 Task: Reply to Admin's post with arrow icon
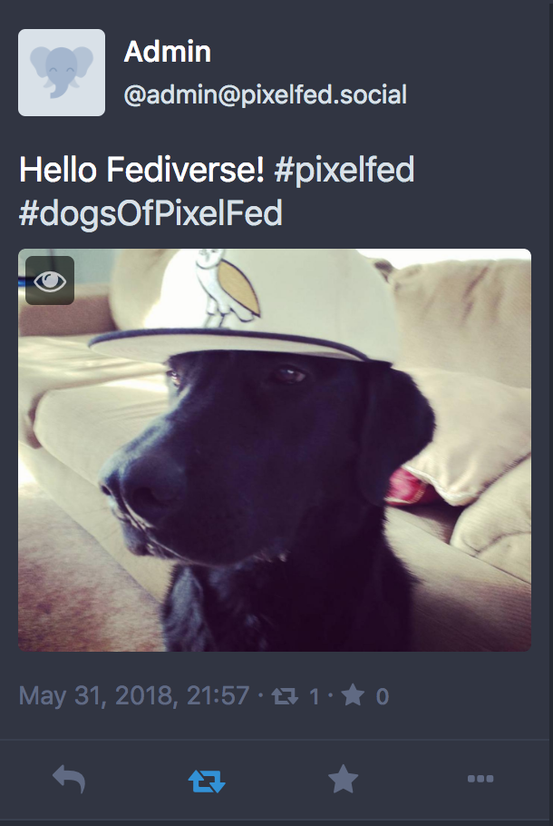69,779
